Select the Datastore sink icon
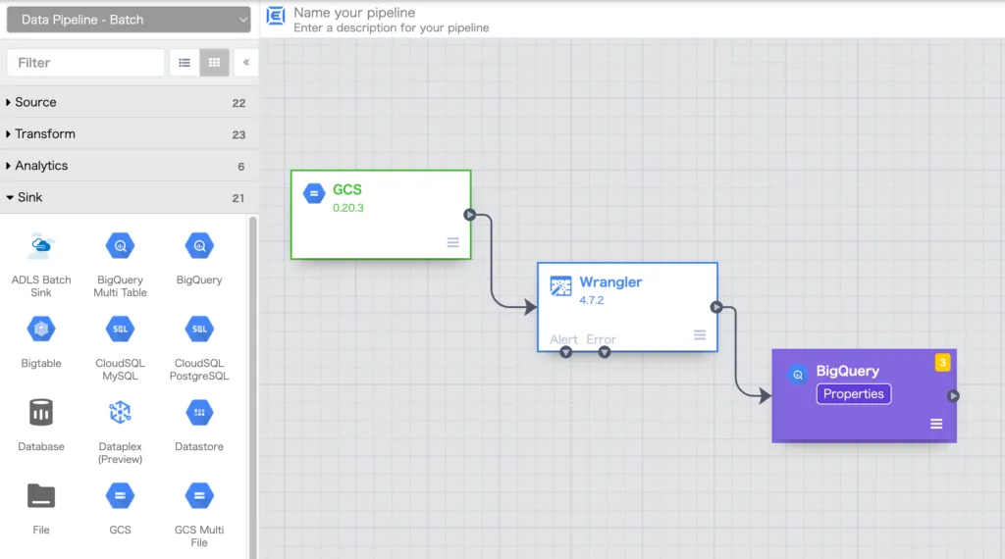The image size is (1005, 559). (x=199, y=412)
